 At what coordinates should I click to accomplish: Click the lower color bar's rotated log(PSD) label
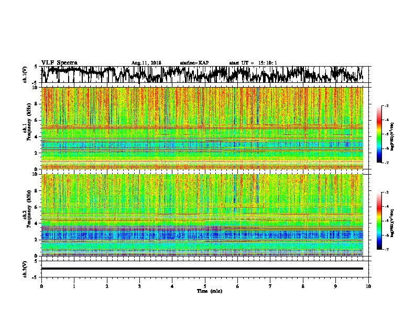click(x=392, y=223)
